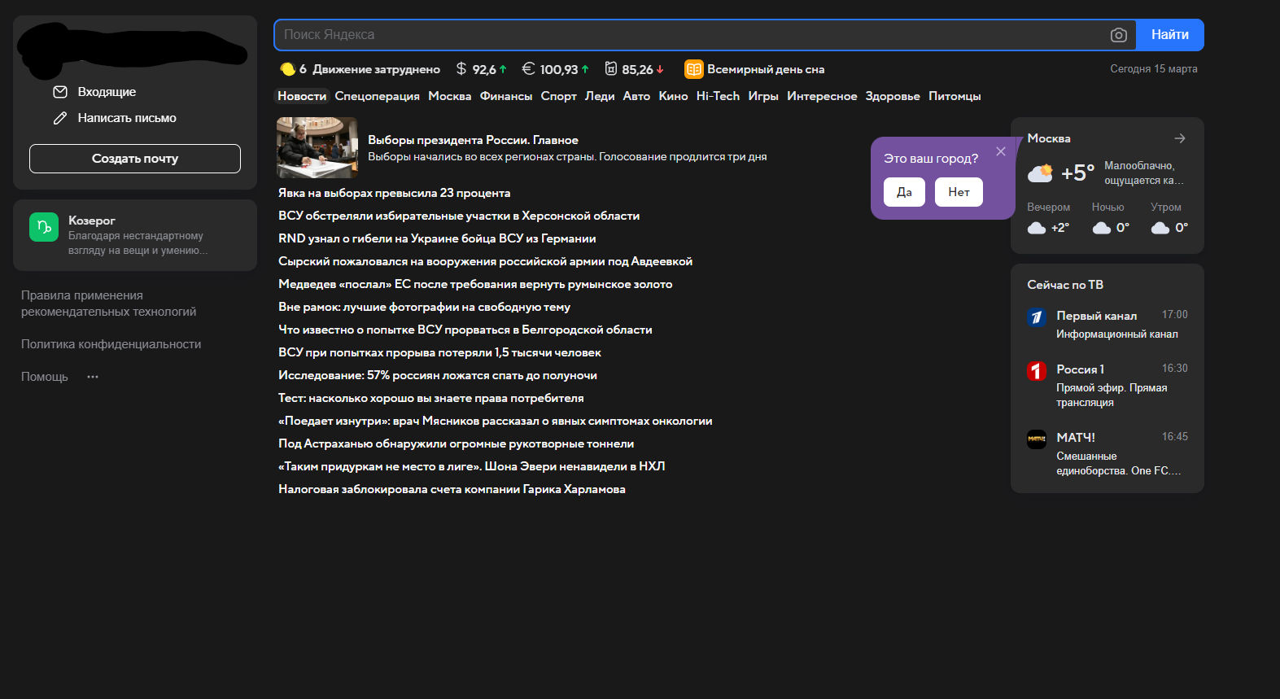Open headline 'Выборы президента России. Главное'
The width and height of the screenshot is (1280, 699).
point(473,140)
